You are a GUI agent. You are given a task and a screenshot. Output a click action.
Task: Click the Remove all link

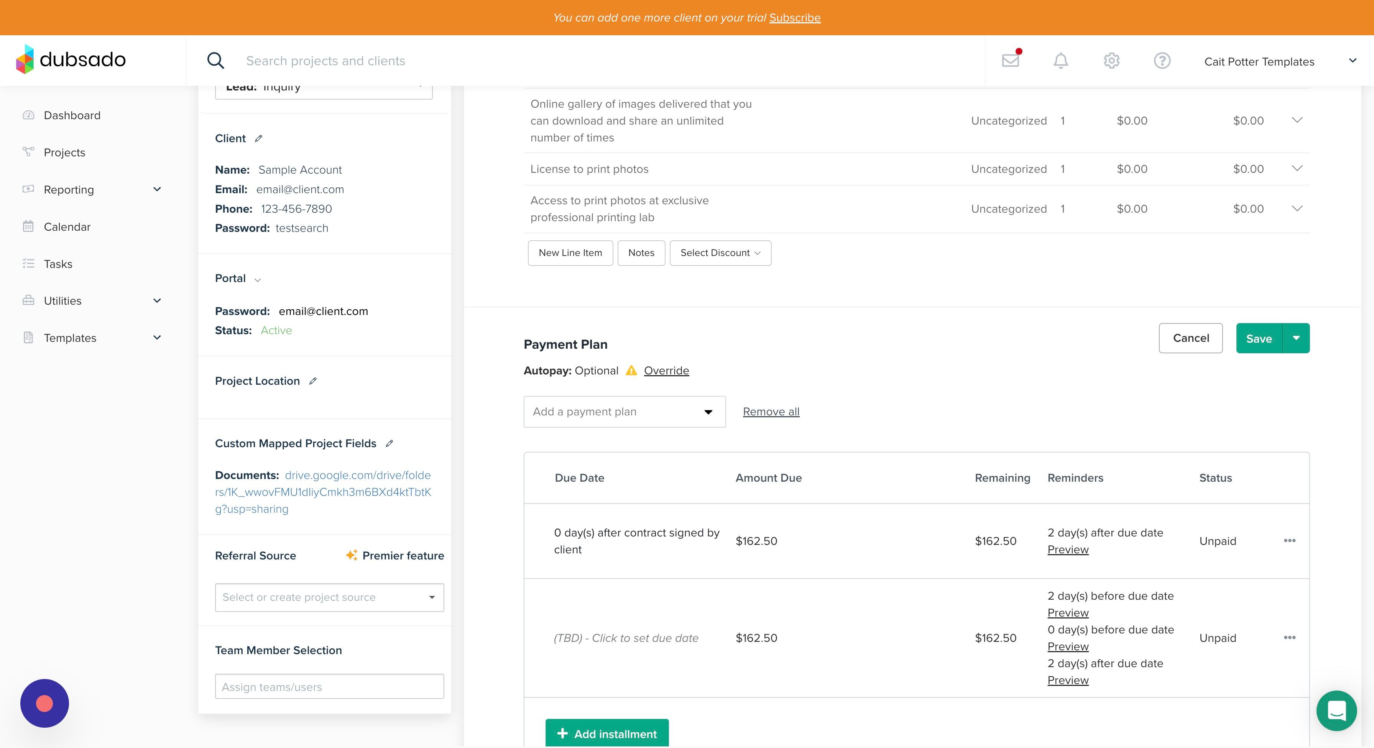point(771,412)
